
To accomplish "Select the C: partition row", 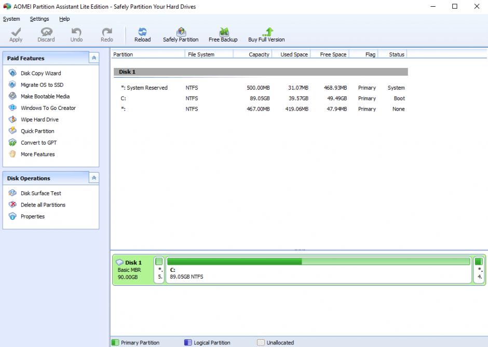I will tap(261, 98).
